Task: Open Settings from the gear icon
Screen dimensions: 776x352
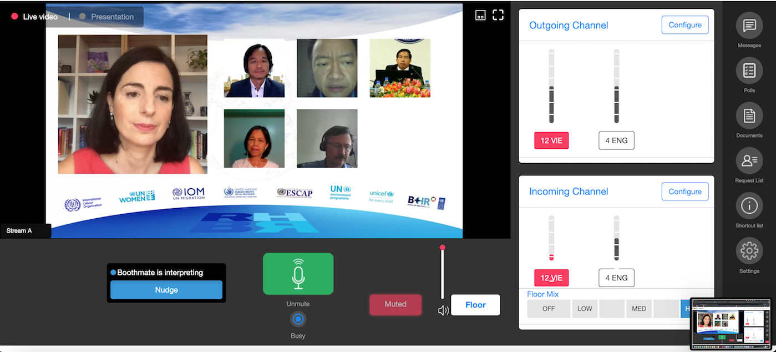Action: (749, 251)
